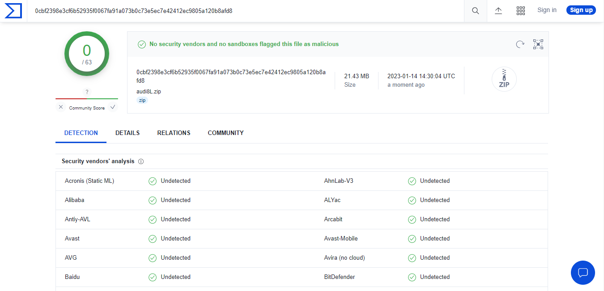Click the ALYac vendor name
Screen dimensions: 604x291
(332, 200)
